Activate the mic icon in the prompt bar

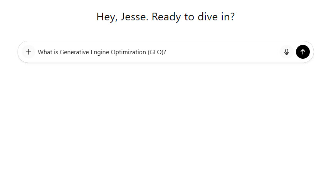pos(286,52)
